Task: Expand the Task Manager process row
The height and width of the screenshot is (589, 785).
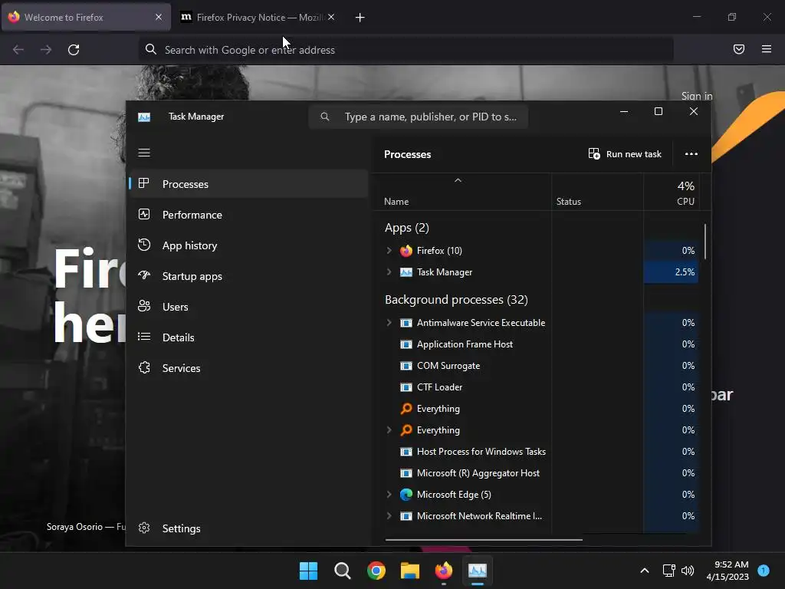Action: pos(389,272)
